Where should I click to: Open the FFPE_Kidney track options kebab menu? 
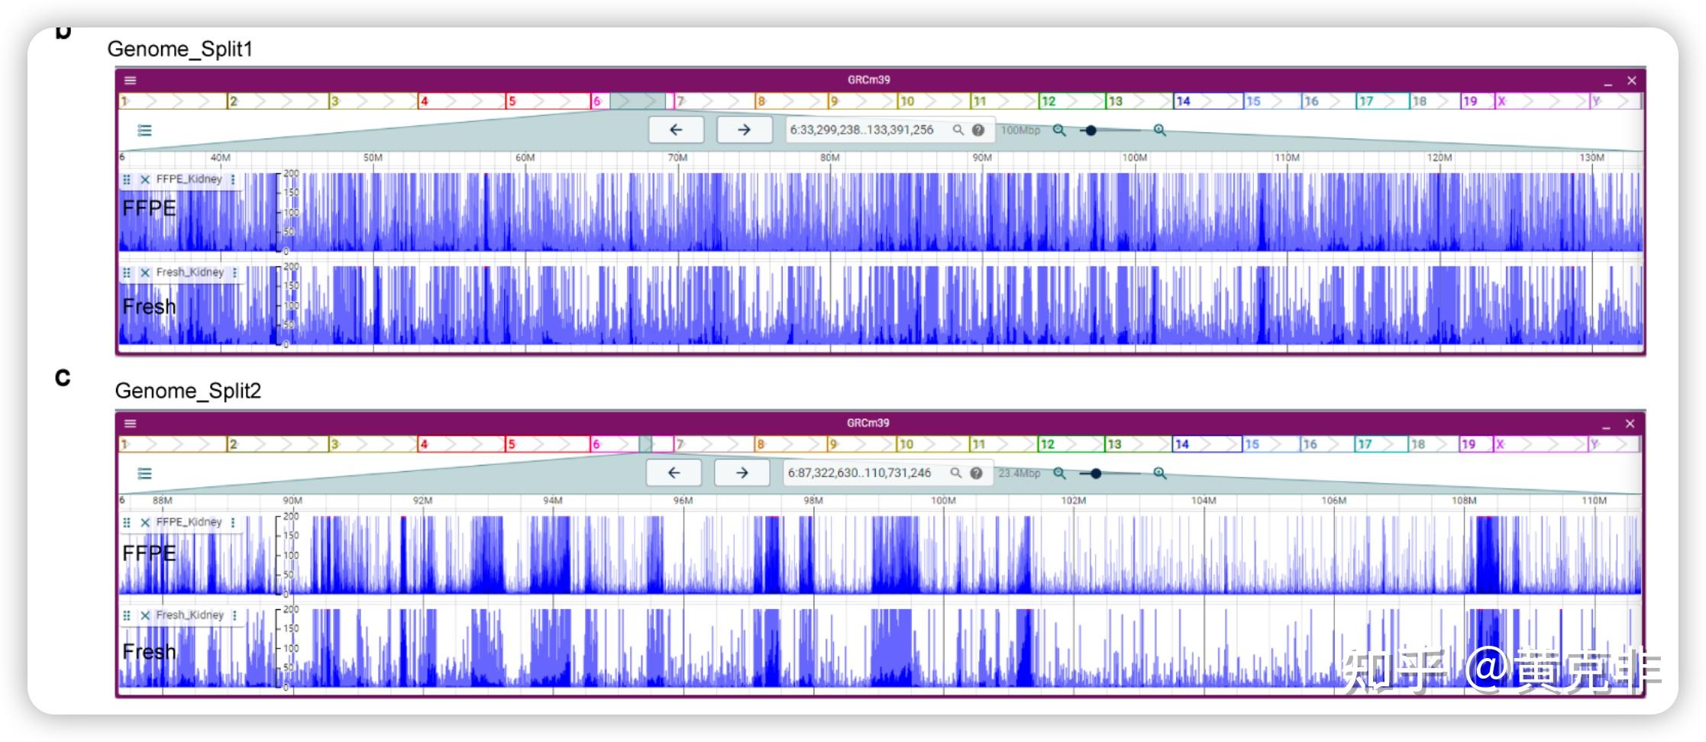coord(234,179)
